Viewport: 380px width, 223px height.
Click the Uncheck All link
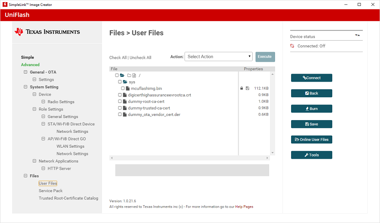tap(140, 58)
